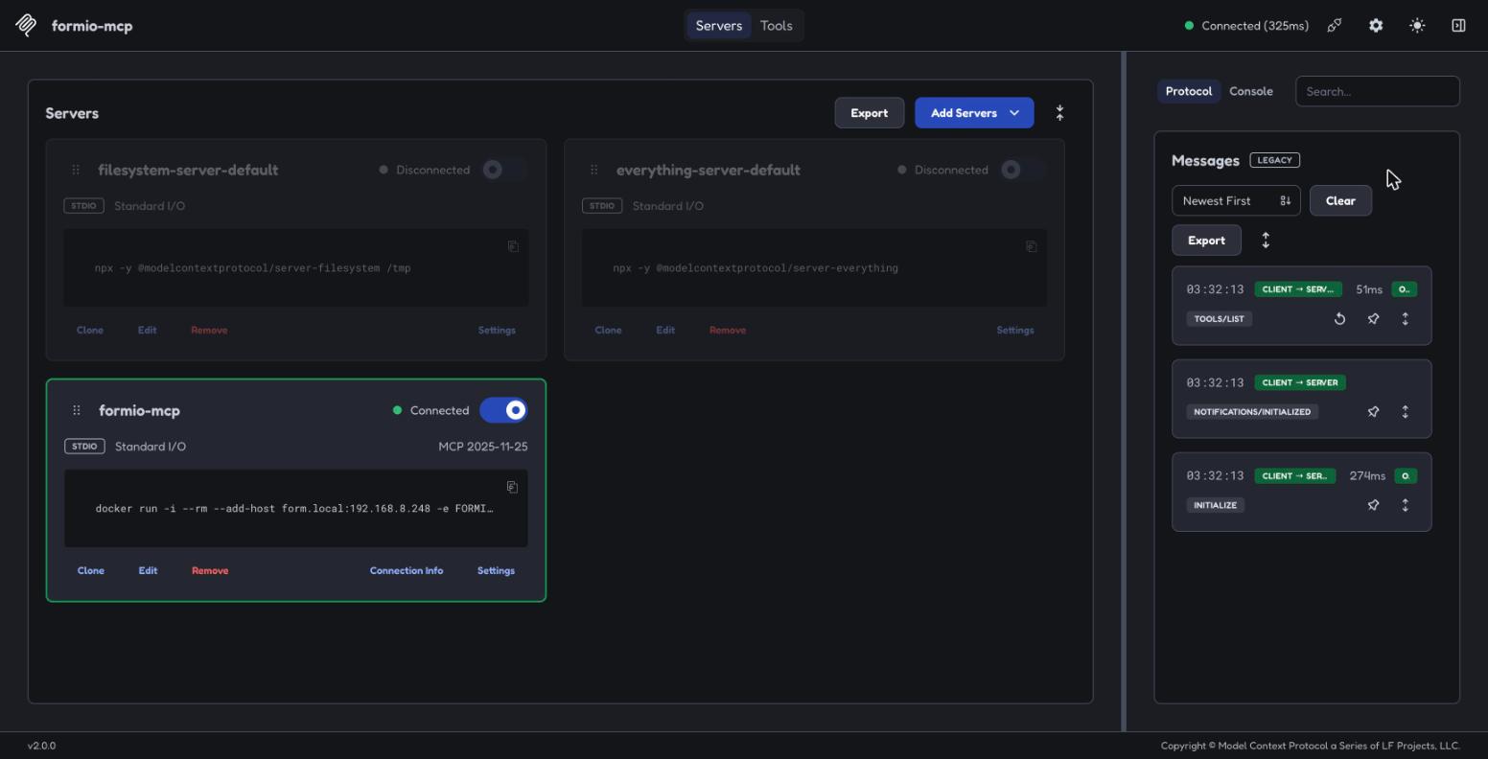Click the INITIALIZE method badge
The image size is (1488, 759).
tap(1215, 505)
